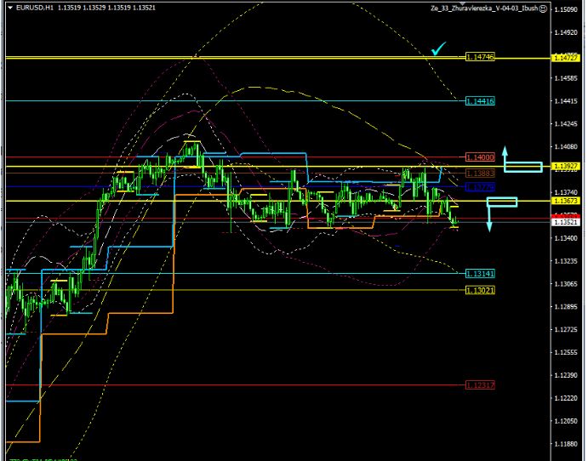Select the 1.13021 olive level label
The height and width of the screenshot is (461, 588).
[x=480, y=290]
